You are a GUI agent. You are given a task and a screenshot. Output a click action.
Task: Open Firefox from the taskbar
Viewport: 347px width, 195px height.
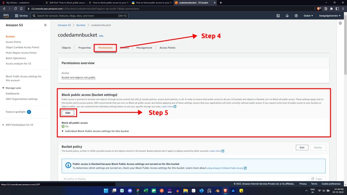click(x=201, y=191)
